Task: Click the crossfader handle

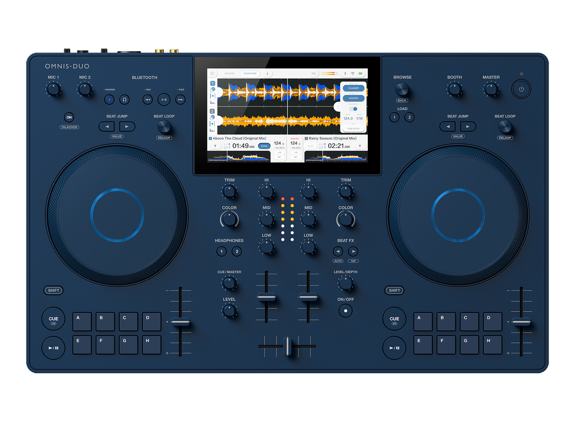Action: click(x=287, y=346)
